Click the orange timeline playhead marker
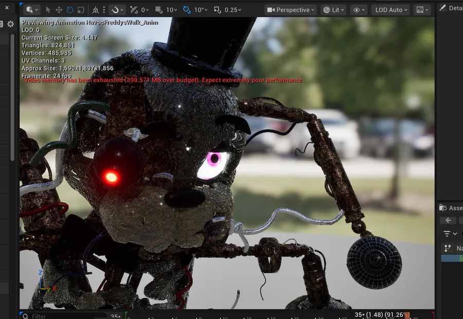Viewport: 463px width, 319px height. coord(407,315)
